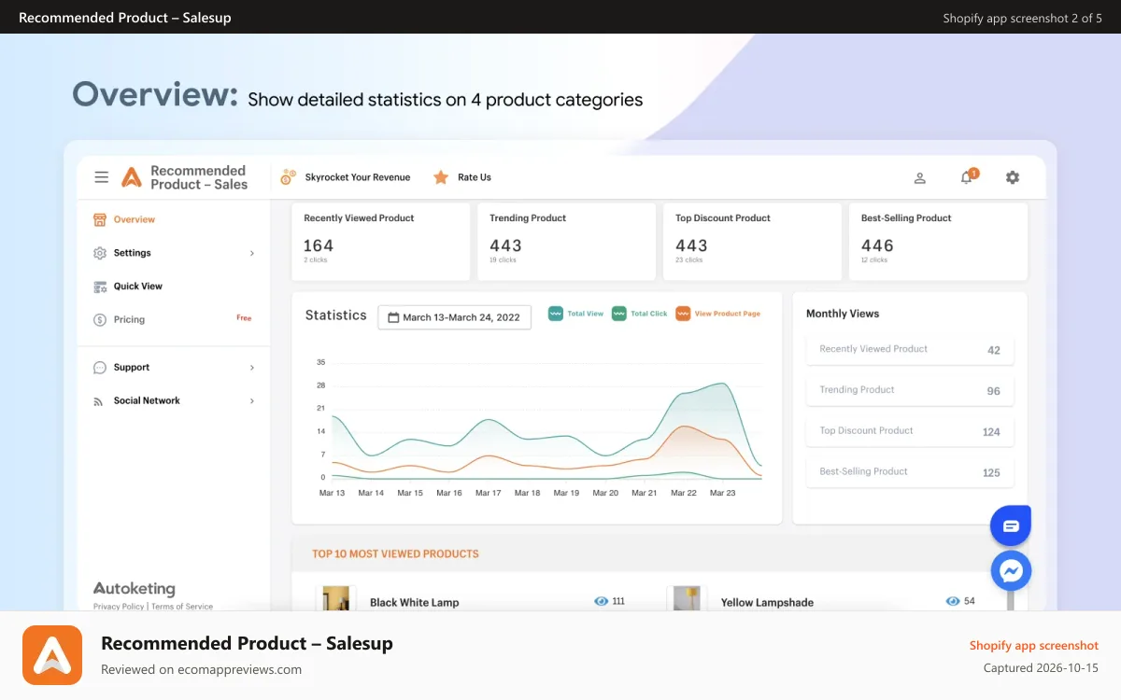Open the March 13-March 24, 2022 date range
This screenshot has height=700, width=1121.
click(454, 317)
